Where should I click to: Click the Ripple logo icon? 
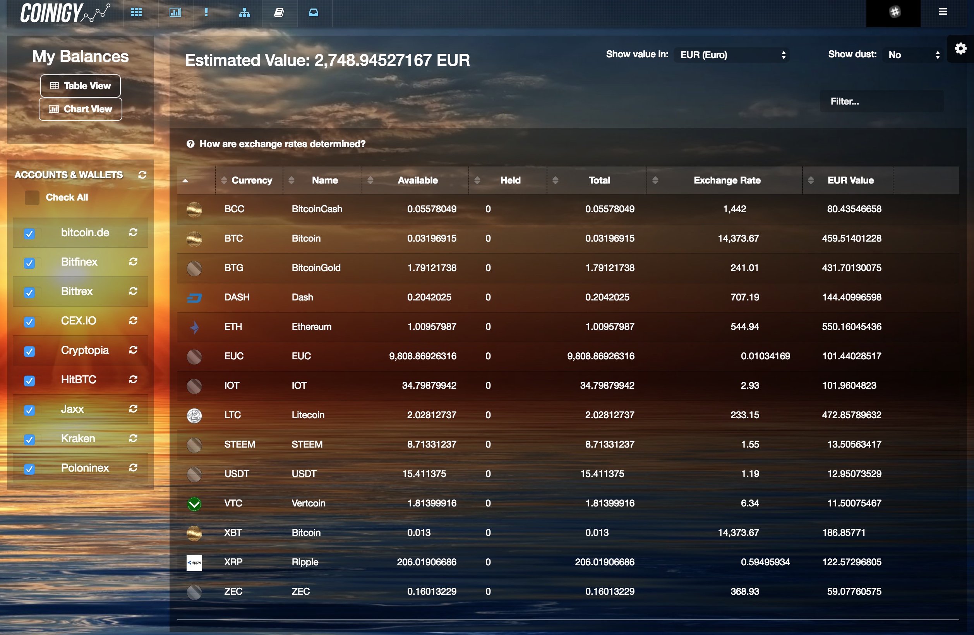(x=194, y=563)
